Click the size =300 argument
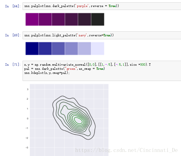The image size is (181, 156). 137,65
